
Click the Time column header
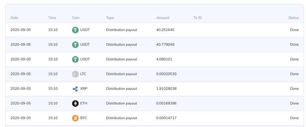[x=52, y=18]
